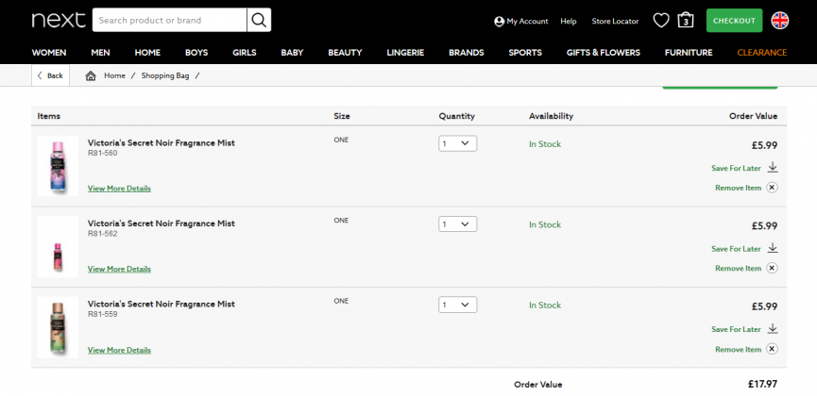Click the R81-559 fragrance mist thumbnail
The height and width of the screenshot is (396, 817).
[58, 327]
